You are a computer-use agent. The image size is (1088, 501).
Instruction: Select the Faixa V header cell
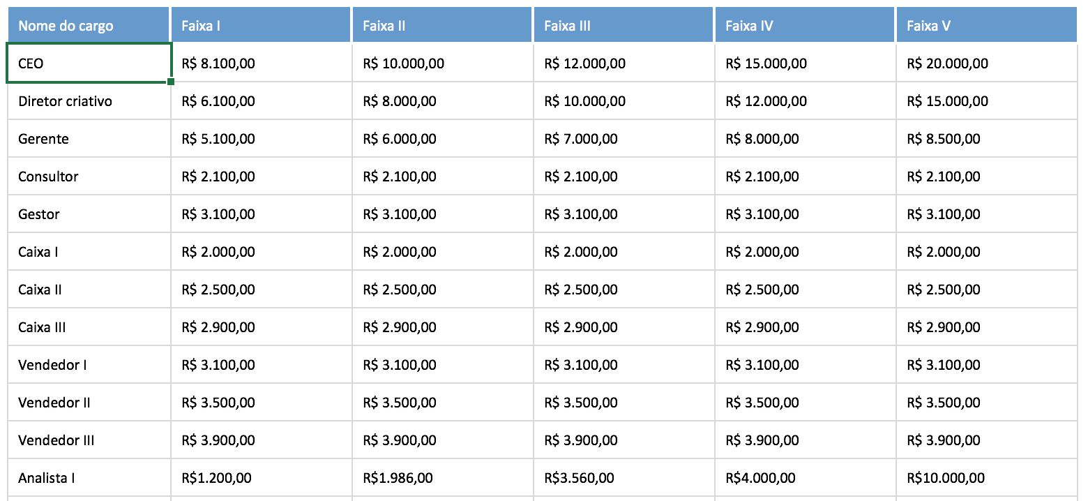coord(986,26)
